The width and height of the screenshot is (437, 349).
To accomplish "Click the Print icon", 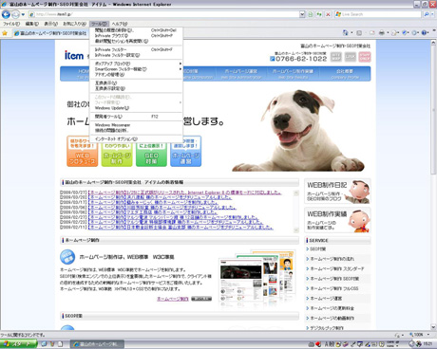I will pyautogui.click(x=382, y=32).
